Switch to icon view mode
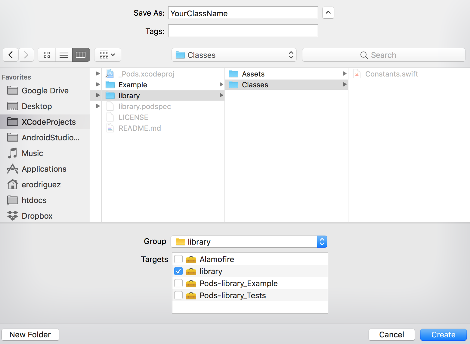The height and width of the screenshot is (344, 470). tap(47, 55)
